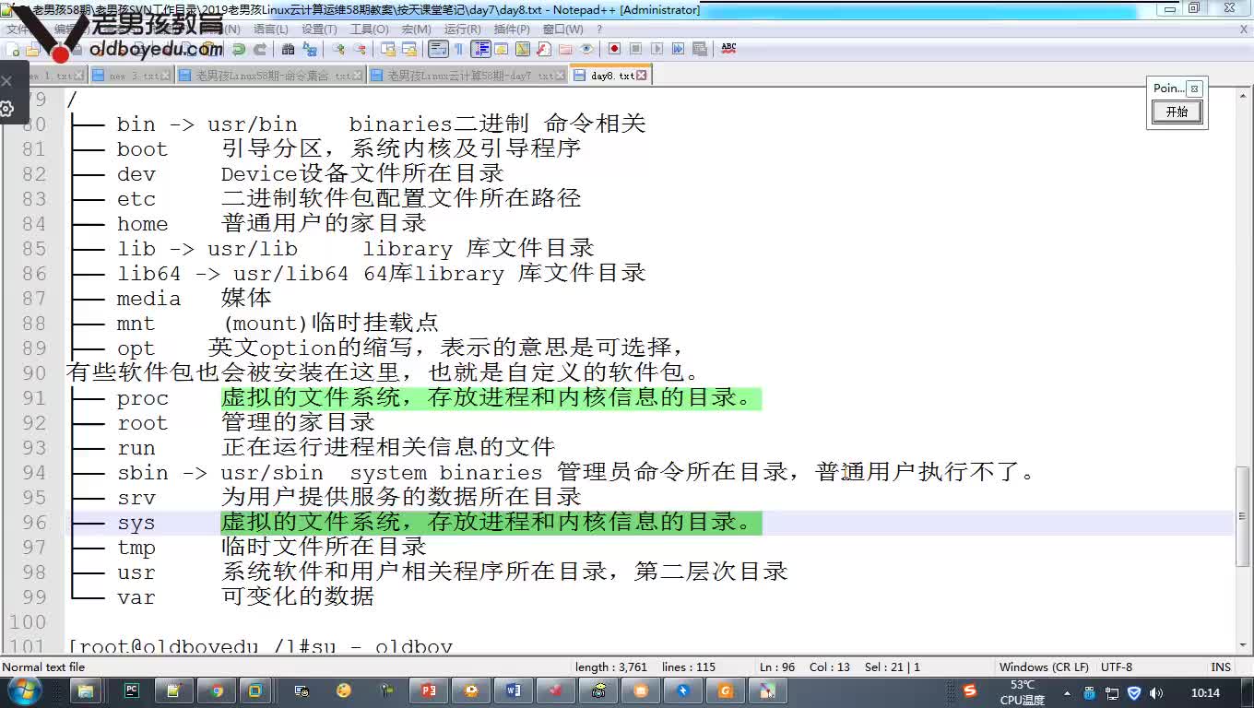
Task: Switch to the 老男孩Linux58期-命令集合 tab
Action: (x=269, y=76)
